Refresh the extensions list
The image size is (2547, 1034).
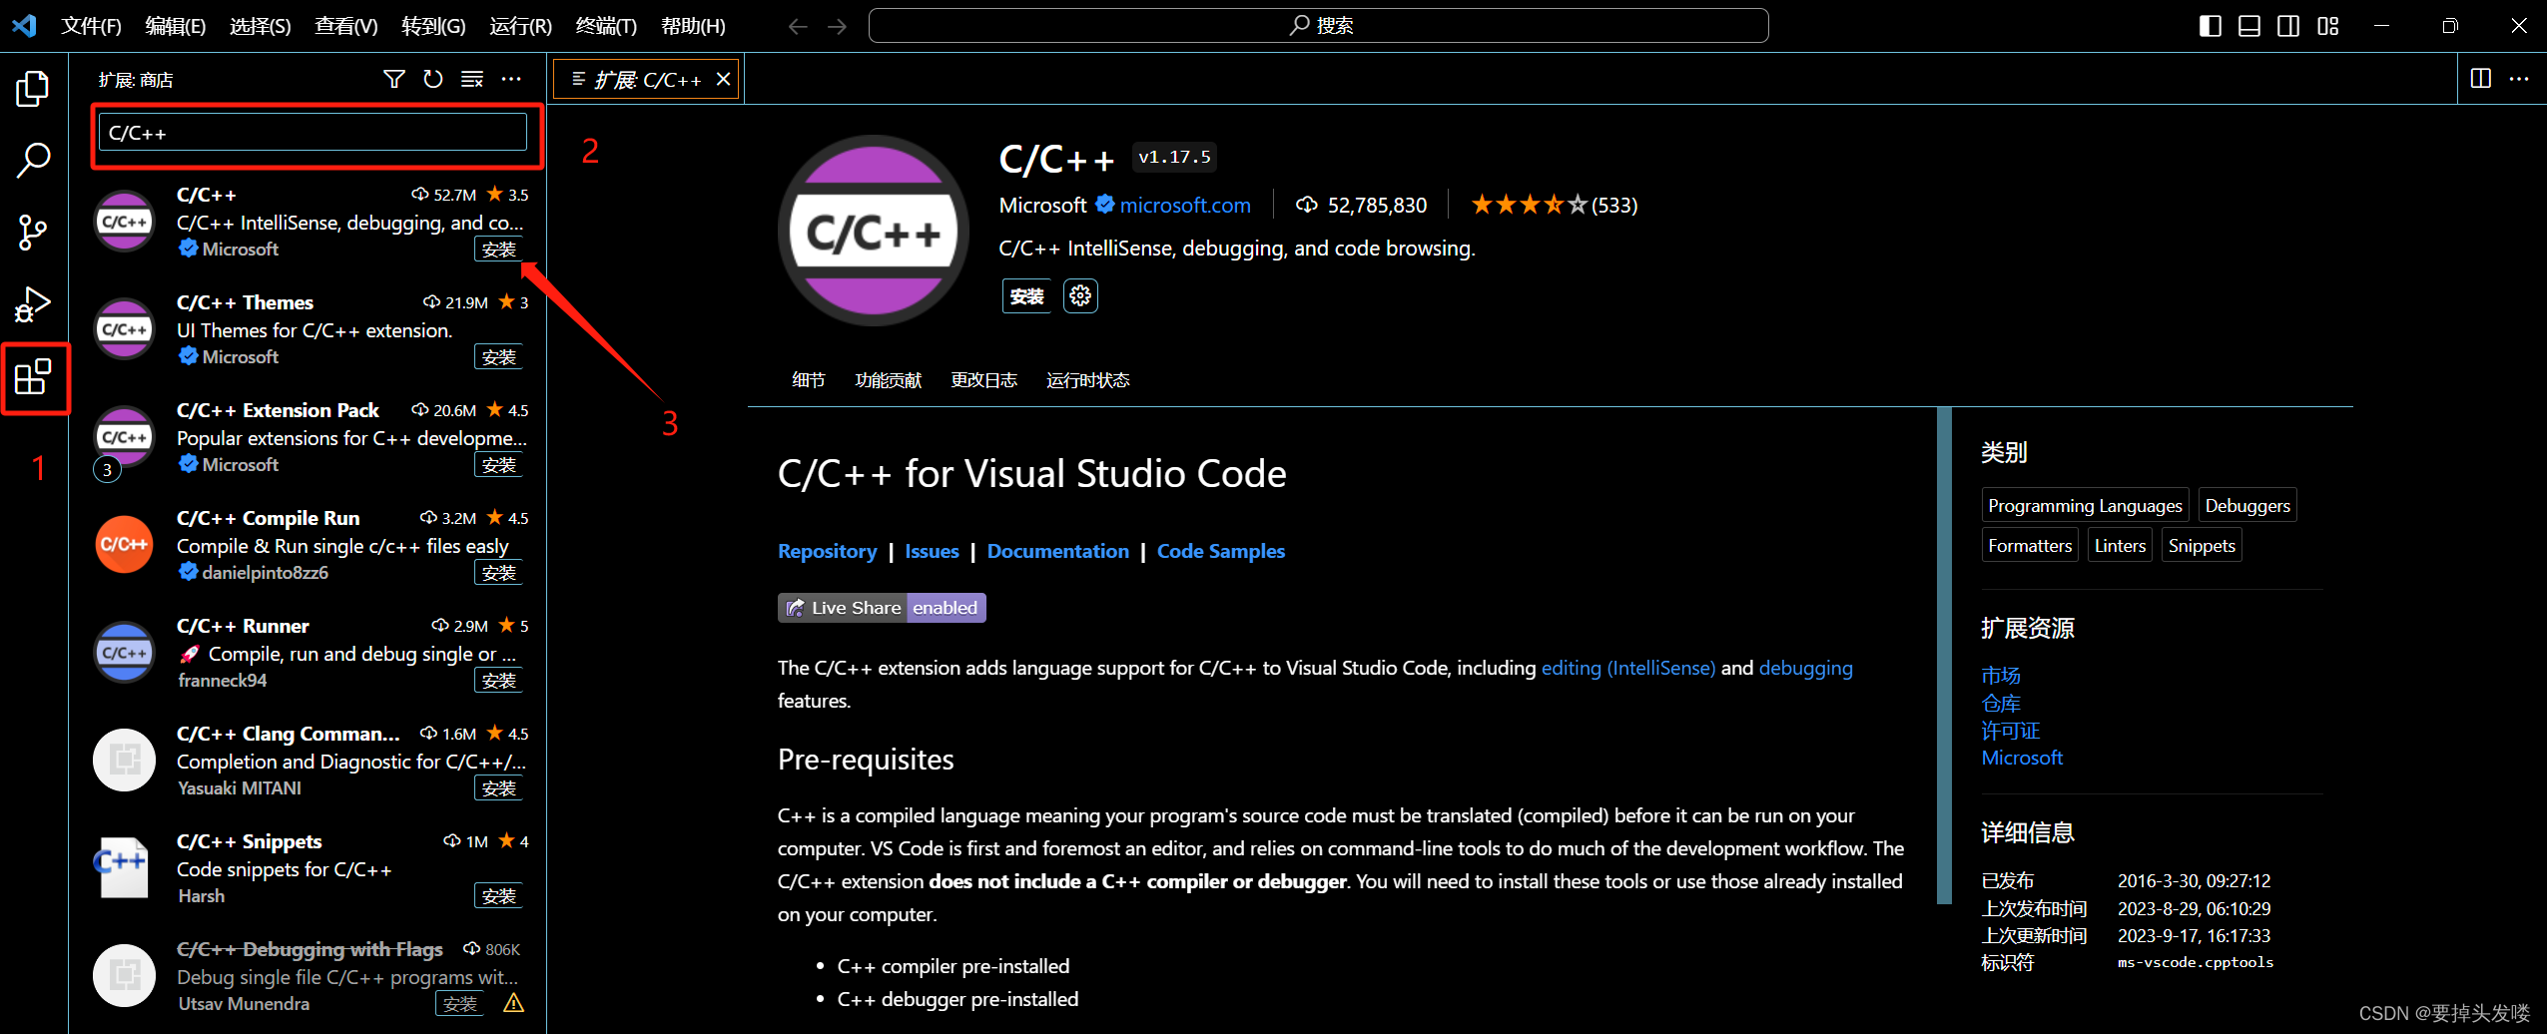coord(432,79)
